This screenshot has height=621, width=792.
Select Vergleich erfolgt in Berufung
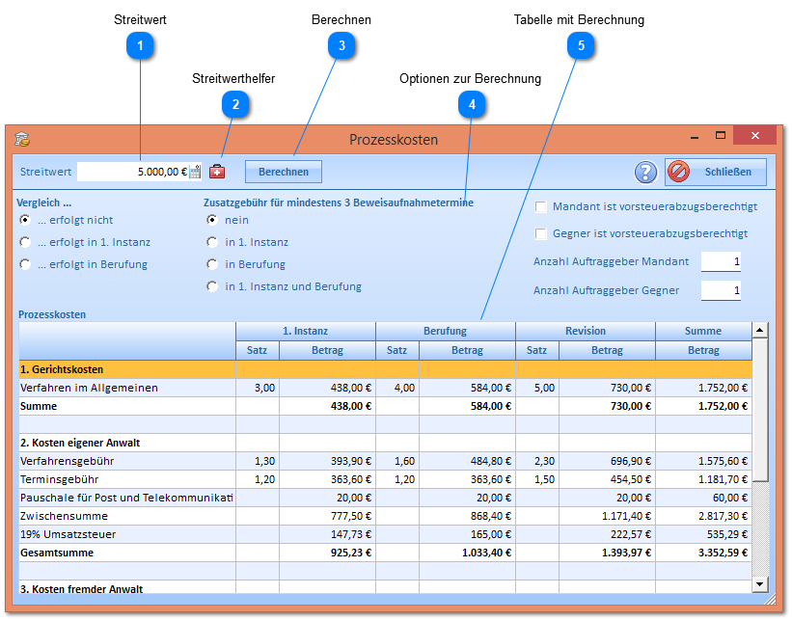click(25, 264)
